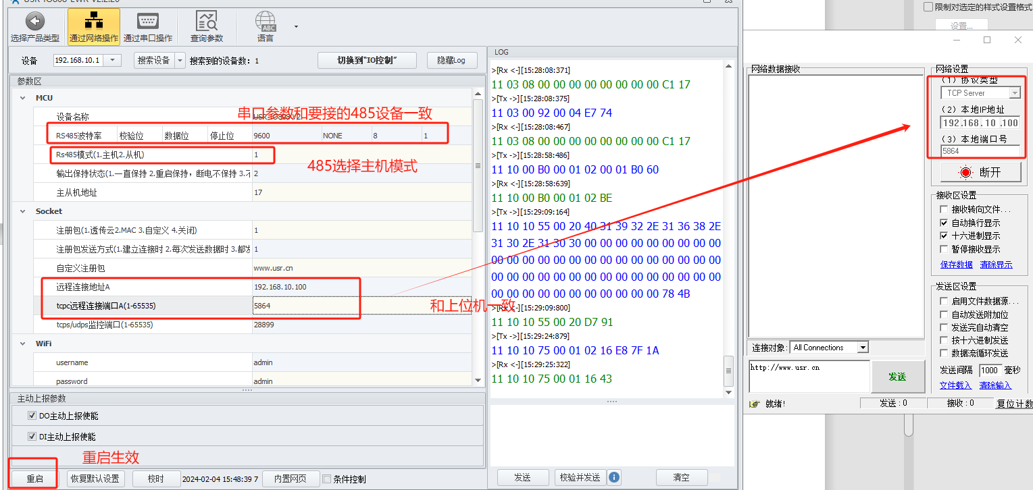The width and height of the screenshot is (1033, 490).
Task: Click the 清空 clear log button
Action: pos(681,477)
